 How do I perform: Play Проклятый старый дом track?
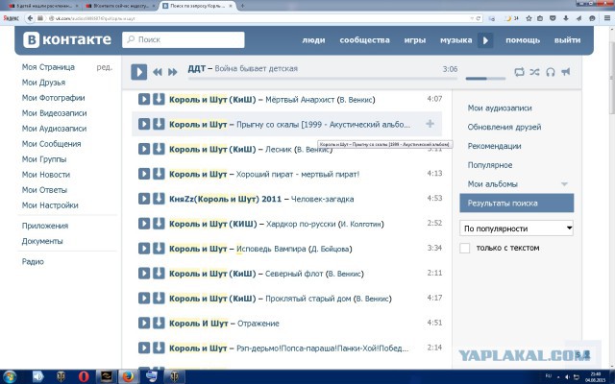click(144, 298)
